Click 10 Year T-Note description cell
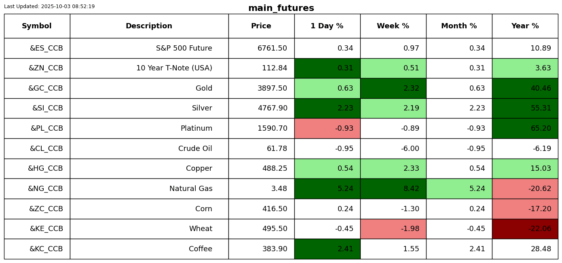 174,68
